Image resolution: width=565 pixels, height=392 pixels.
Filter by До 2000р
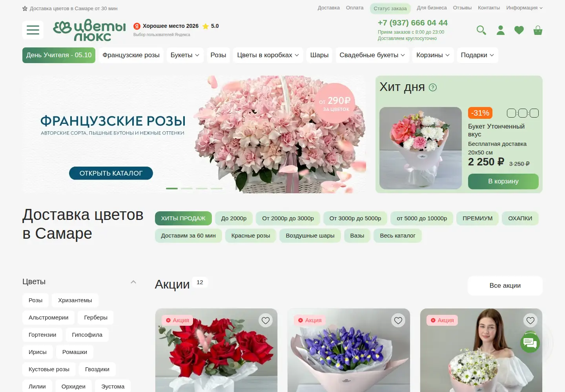[234, 218]
